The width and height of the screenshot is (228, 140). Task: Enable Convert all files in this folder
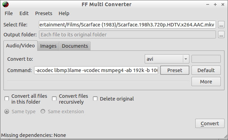tap(7, 99)
